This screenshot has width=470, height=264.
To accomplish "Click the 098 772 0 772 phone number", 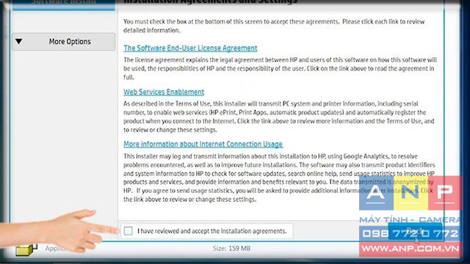I will [410, 233].
